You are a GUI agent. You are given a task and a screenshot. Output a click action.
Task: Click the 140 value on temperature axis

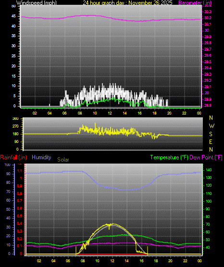coord(209,170)
